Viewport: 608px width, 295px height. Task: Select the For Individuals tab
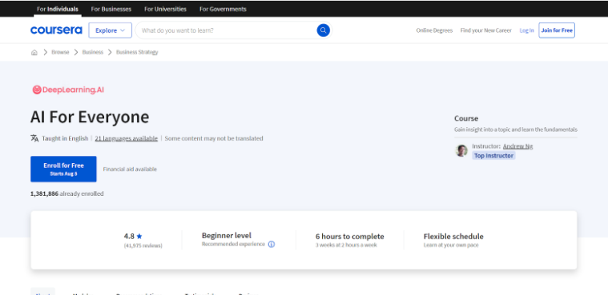point(58,9)
